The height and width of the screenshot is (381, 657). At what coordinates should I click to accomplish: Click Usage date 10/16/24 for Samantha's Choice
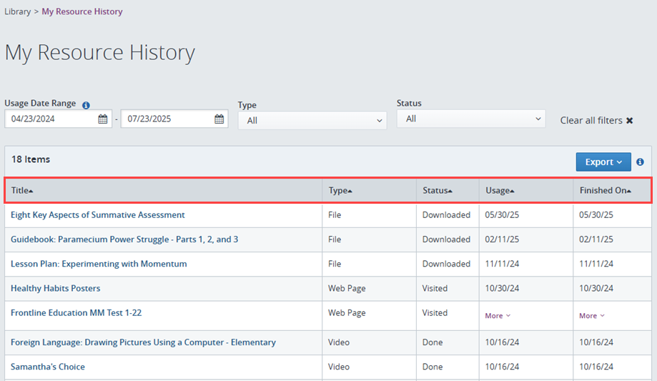pos(502,367)
